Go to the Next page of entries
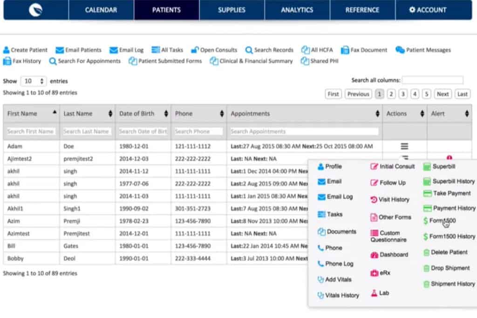Viewport: 477px width, 318px height. click(x=443, y=94)
